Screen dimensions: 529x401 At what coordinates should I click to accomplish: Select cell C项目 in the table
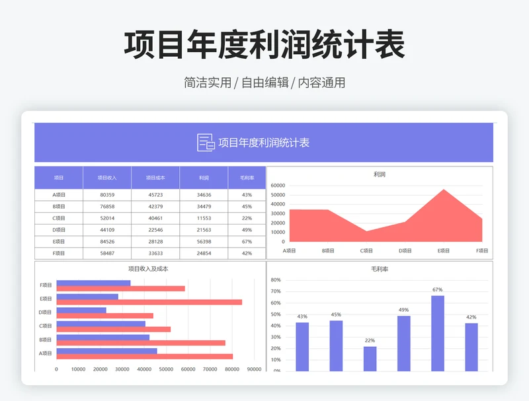59,219
